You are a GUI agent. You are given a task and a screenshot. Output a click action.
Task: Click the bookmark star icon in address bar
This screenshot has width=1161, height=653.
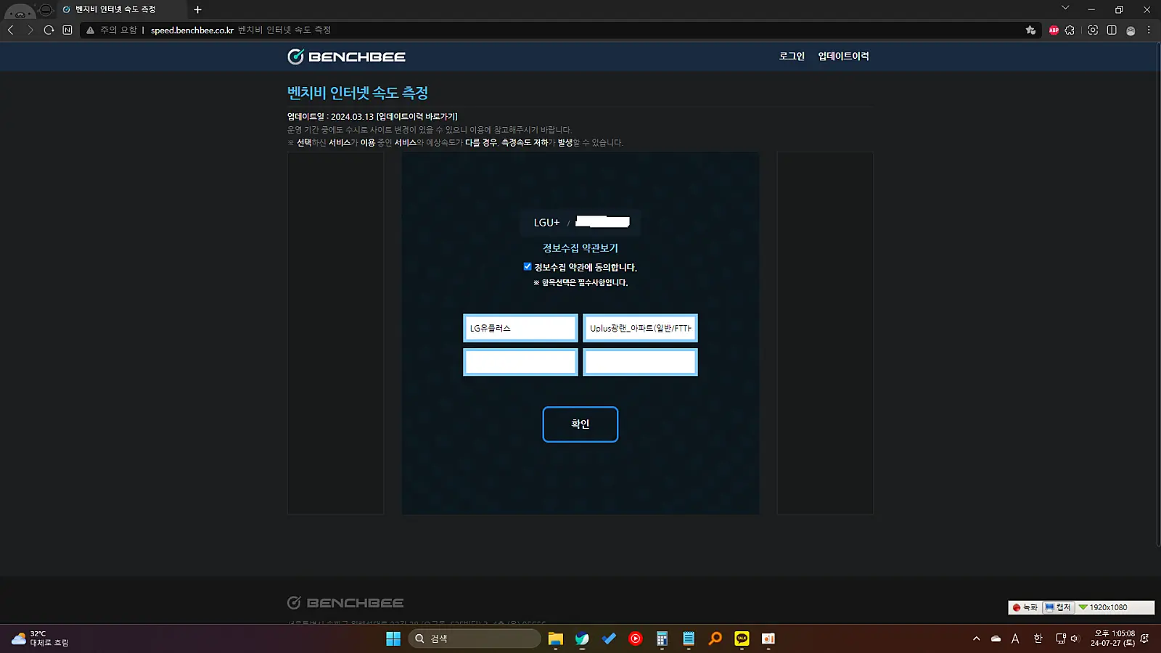(x=1030, y=30)
